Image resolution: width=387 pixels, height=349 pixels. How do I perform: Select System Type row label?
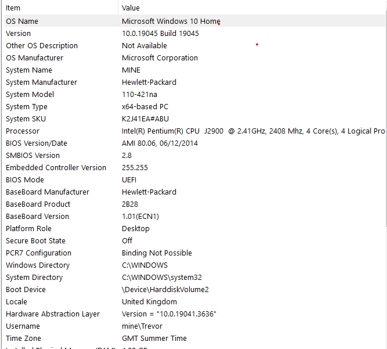click(x=27, y=106)
